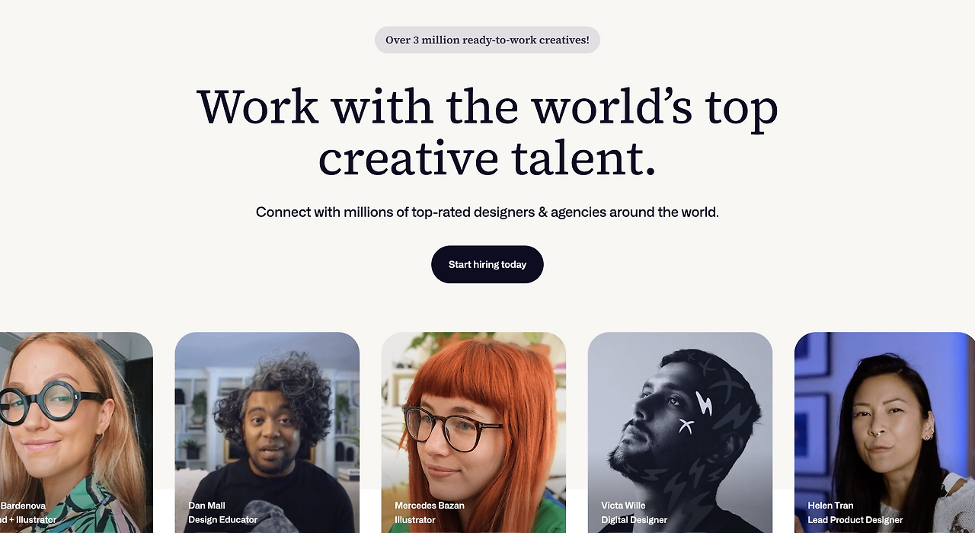
Task: Click the Victa Wille name label
Action: [x=623, y=506]
